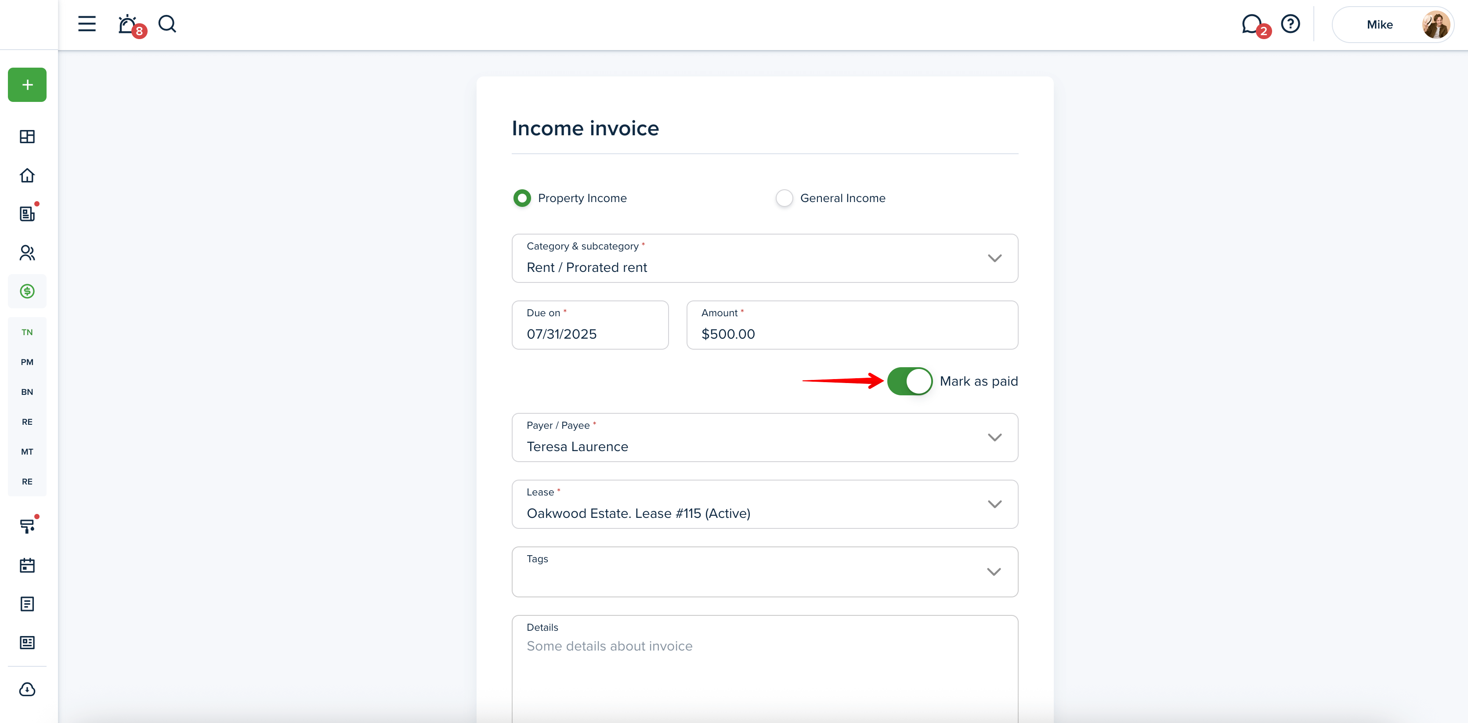This screenshot has width=1468, height=723.
Task: Select the Property Income radio button
Action: point(522,198)
